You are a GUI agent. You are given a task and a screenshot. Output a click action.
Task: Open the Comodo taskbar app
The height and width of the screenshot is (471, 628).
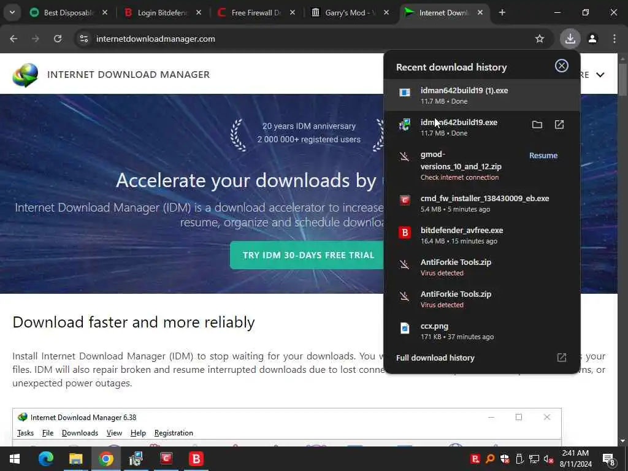tap(166, 459)
